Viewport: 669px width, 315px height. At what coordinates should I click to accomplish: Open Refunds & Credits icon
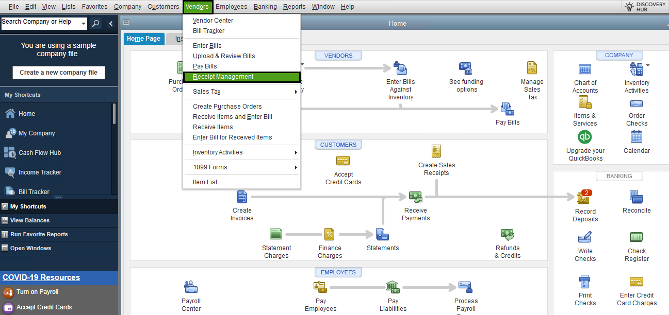(508, 235)
